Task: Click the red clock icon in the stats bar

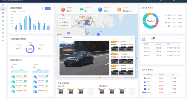Action: tap(63, 9)
